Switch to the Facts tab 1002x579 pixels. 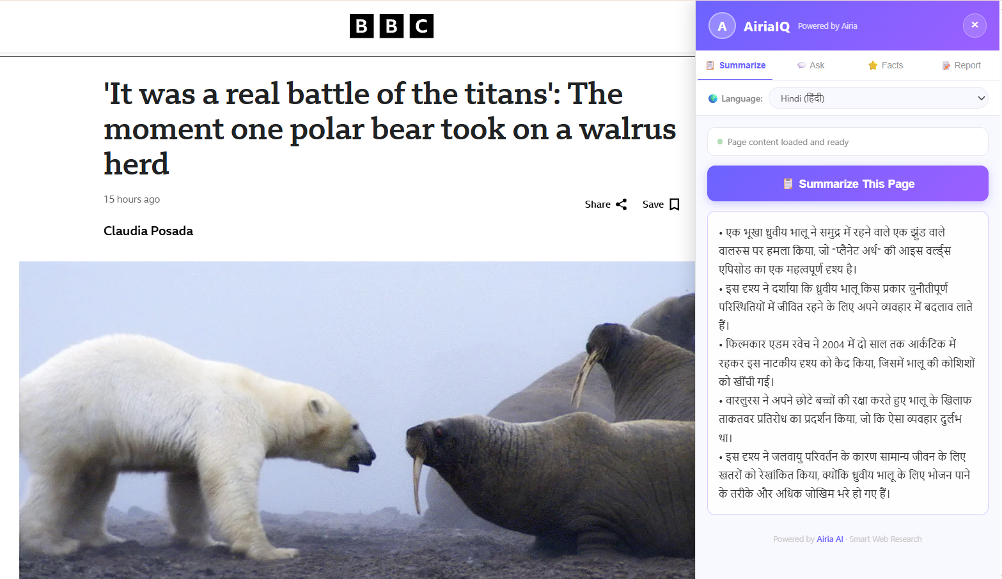886,65
